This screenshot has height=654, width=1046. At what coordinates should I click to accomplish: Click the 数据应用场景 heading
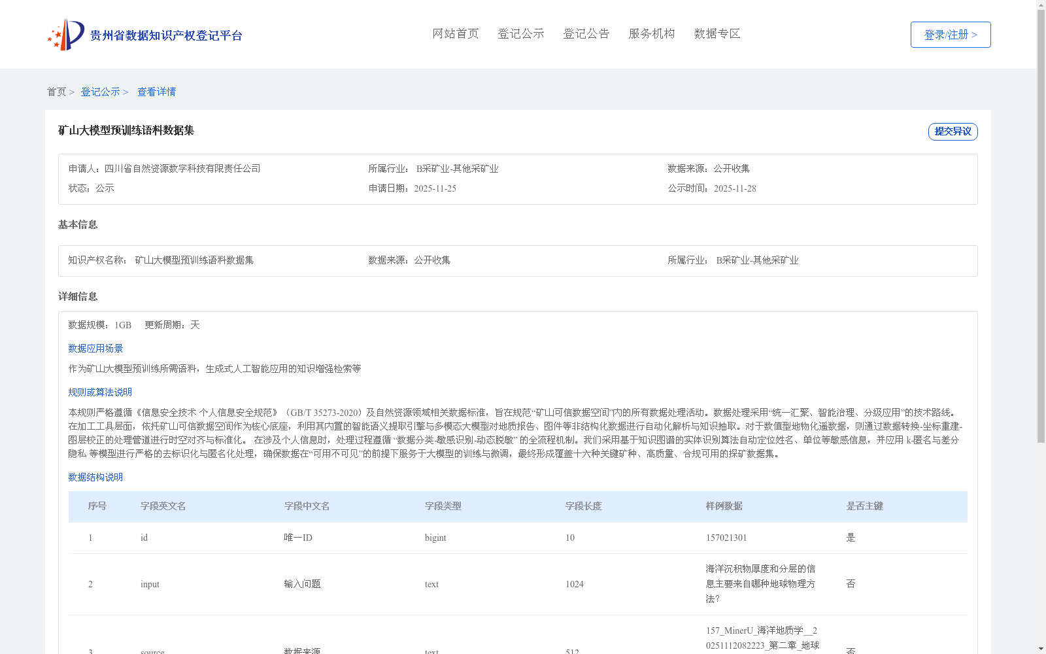point(95,349)
